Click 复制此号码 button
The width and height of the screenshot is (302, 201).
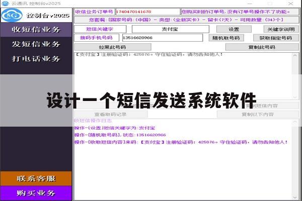point(262,47)
